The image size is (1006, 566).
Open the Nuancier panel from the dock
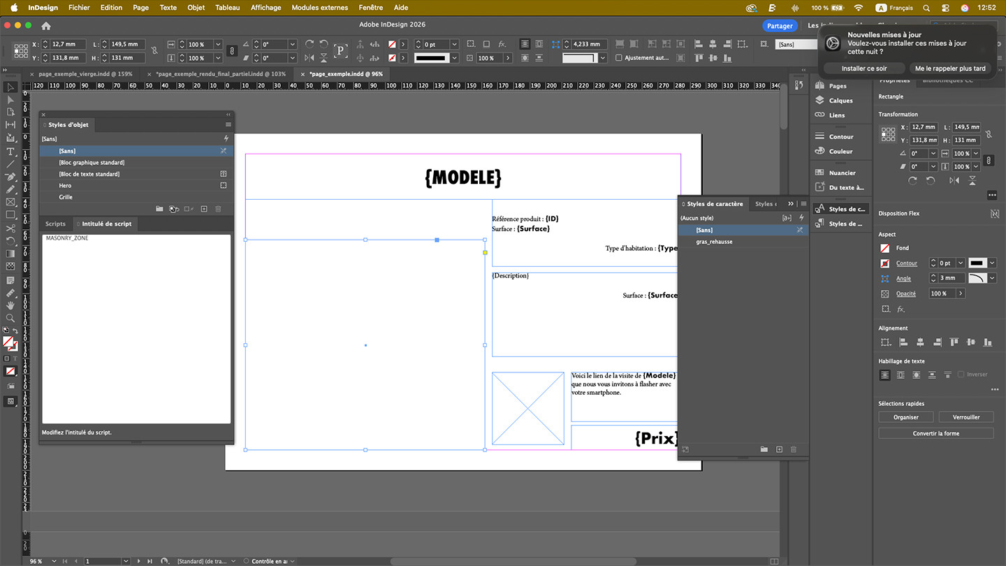click(842, 173)
